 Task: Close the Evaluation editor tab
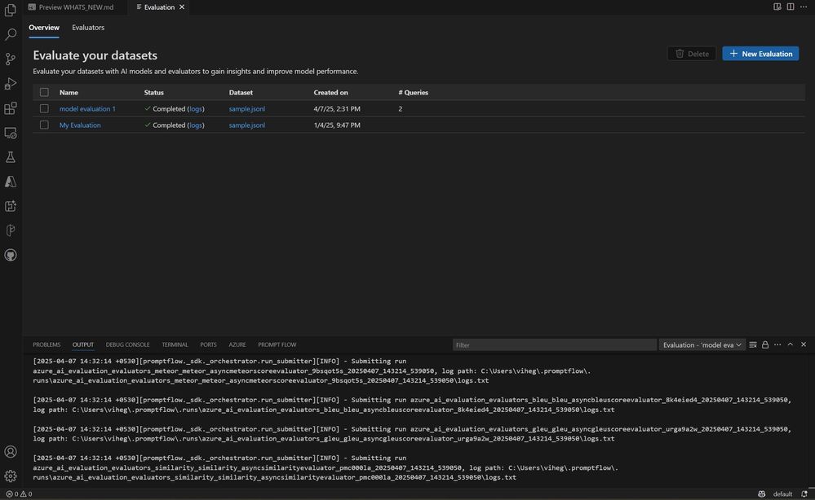(181, 7)
